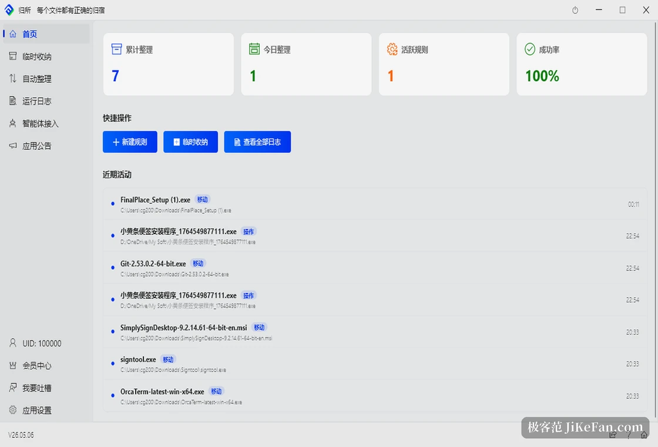Click the 移动 tag beside signtool.exe
The image size is (658, 447).
[168, 359]
